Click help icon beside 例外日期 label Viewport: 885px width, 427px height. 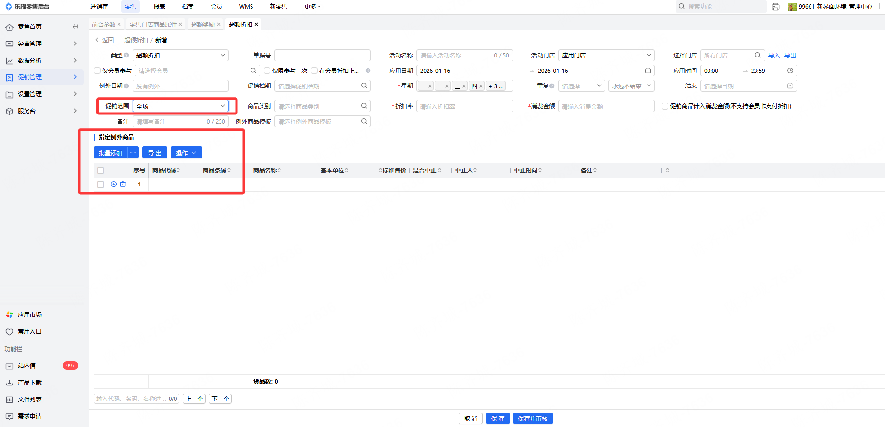(x=126, y=85)
